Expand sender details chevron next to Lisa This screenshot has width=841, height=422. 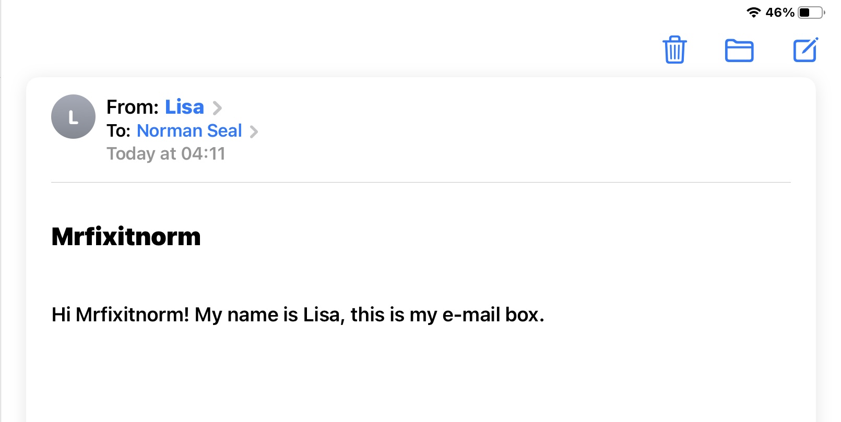pyautogui.click(x=217, y=108)
